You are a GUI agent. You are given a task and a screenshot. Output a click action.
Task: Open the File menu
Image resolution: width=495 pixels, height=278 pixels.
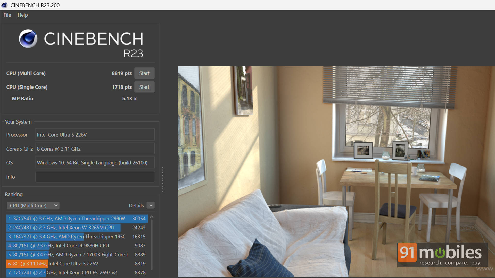(7, 15)
